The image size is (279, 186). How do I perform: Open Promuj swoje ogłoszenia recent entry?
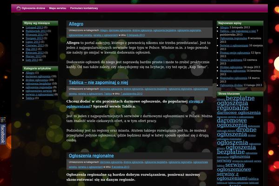[x=235, y=53]
